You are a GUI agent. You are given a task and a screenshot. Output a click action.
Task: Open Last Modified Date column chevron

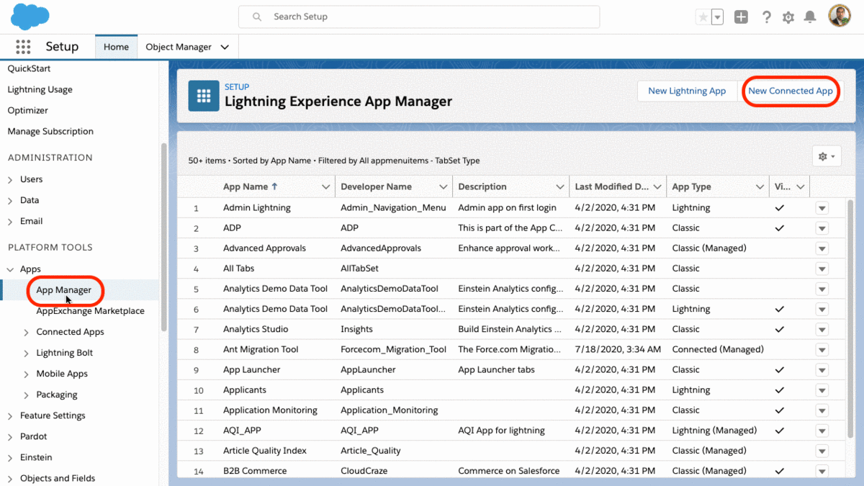[657, 186]
